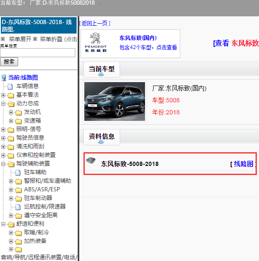Click the 驻车辅助 document icon
259x261 pixels.
tap(18, 172)
